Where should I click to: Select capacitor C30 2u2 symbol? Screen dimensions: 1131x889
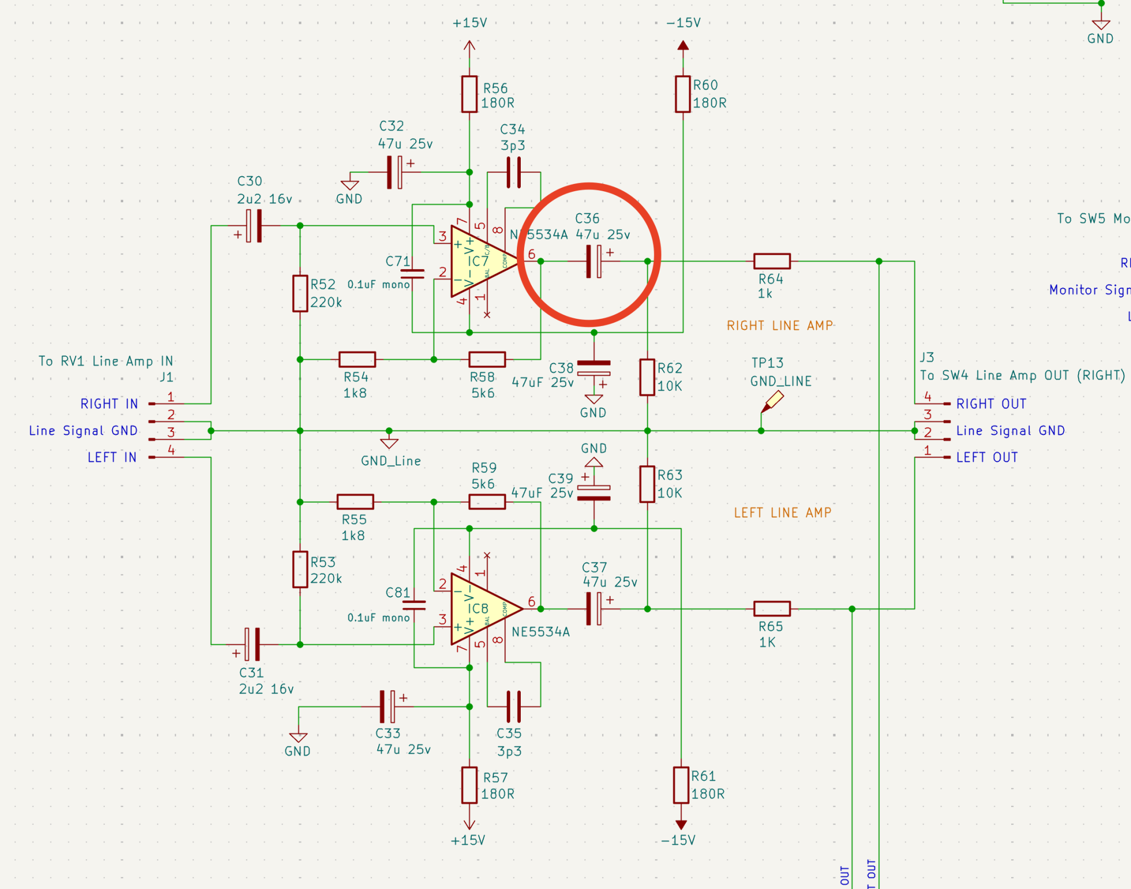tap(253, 225)
